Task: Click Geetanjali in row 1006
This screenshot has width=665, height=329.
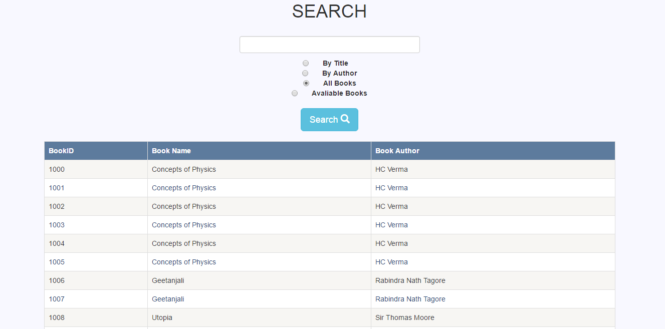Action: tap(168, 280)
